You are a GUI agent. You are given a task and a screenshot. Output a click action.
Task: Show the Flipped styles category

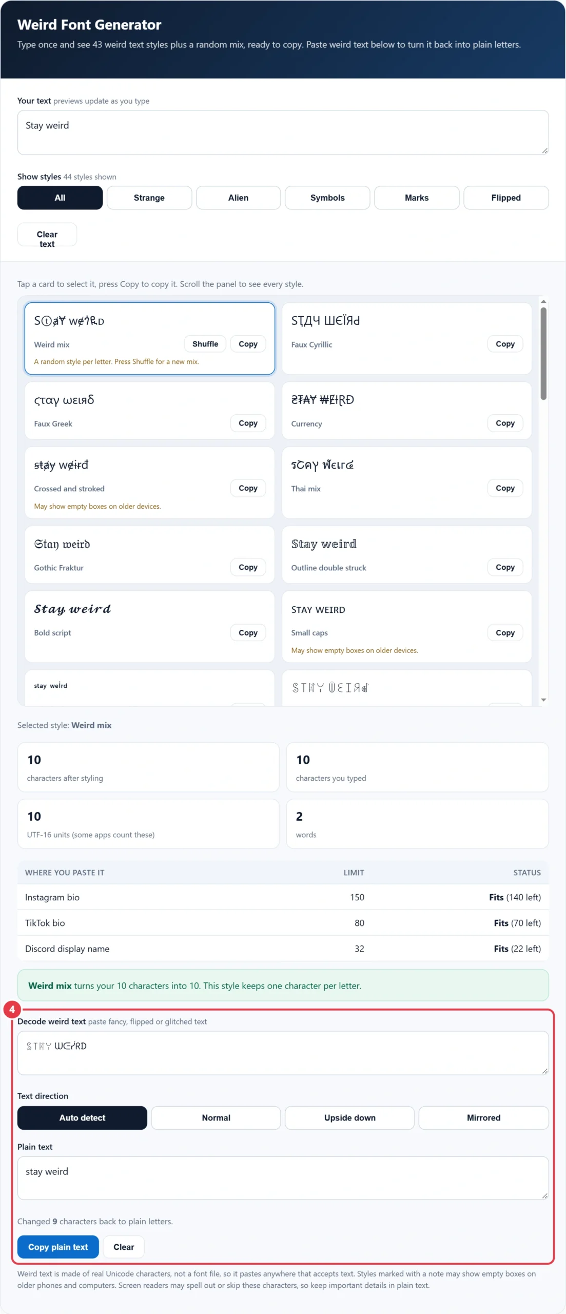[x=505, y=198]
